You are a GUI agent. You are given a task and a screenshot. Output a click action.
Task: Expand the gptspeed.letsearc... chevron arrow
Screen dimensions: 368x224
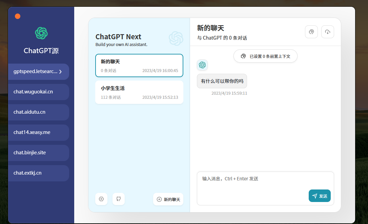pos(60,72)
